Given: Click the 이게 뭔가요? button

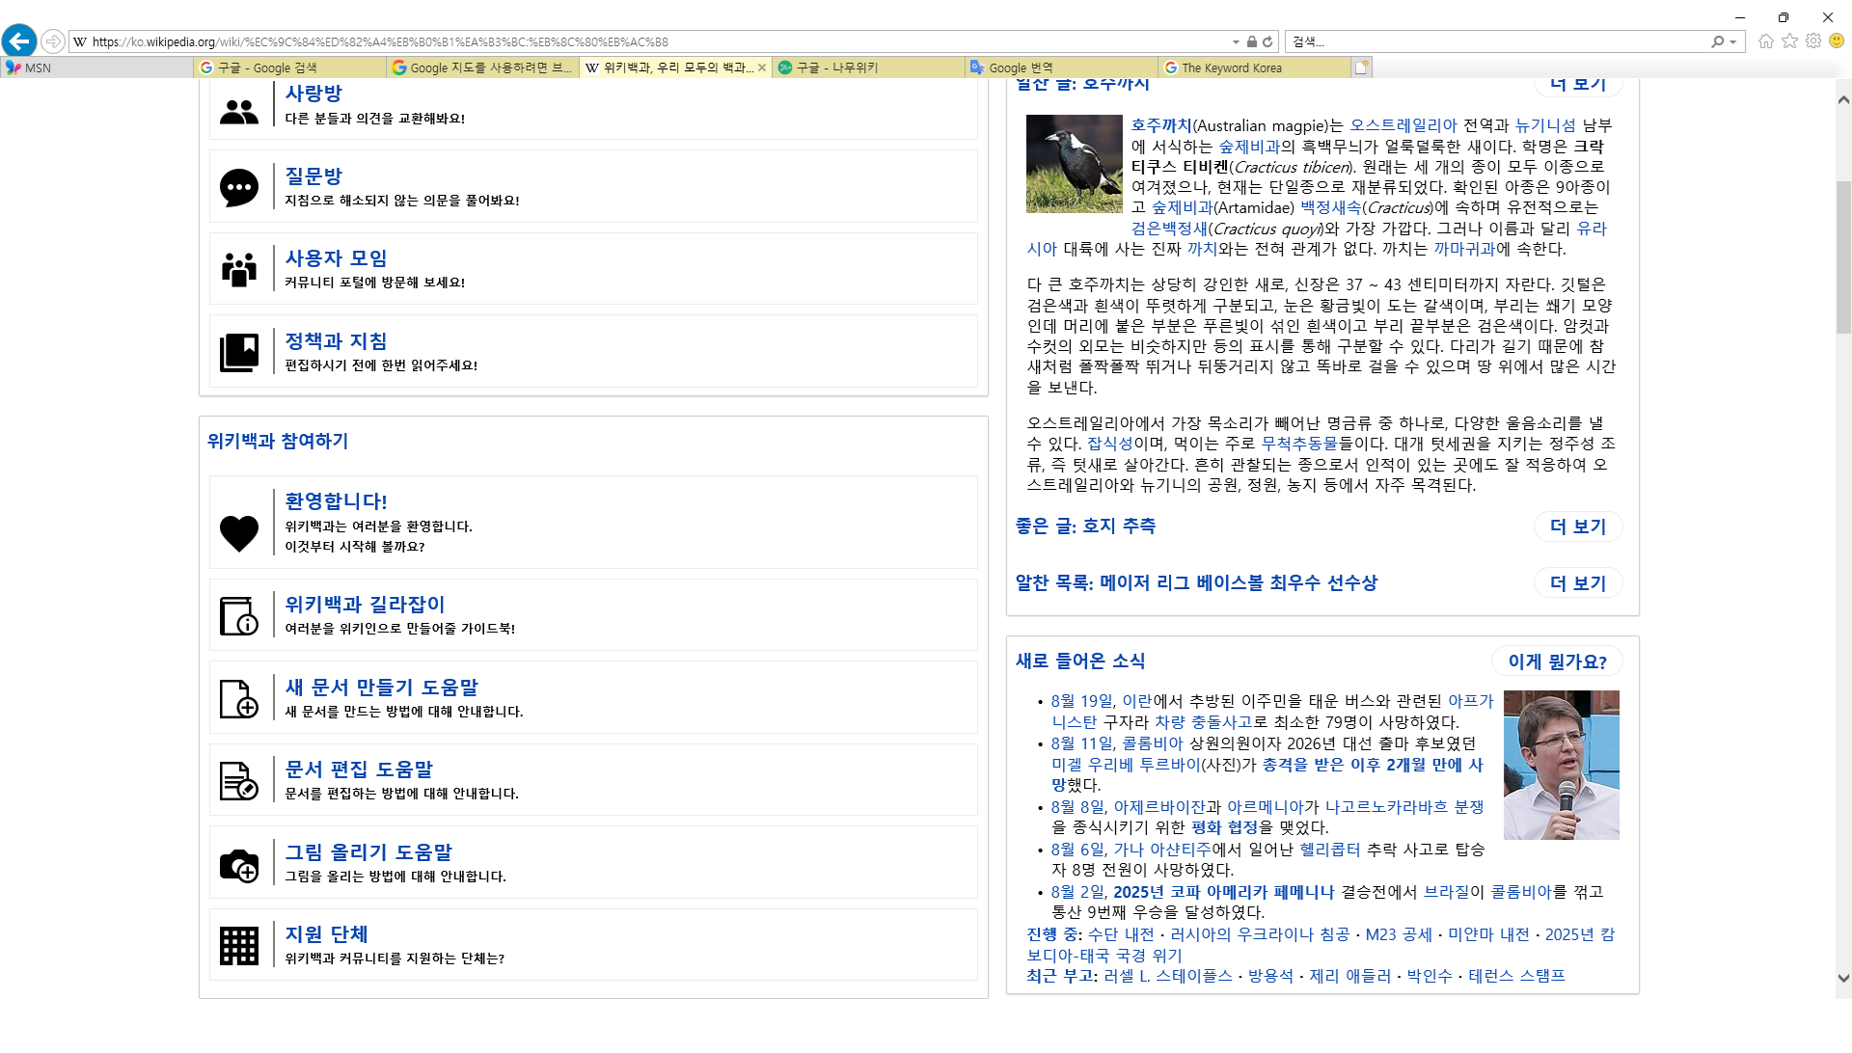Looking at the screenshot, I should pyautogui.click(x=1557, y=661).
